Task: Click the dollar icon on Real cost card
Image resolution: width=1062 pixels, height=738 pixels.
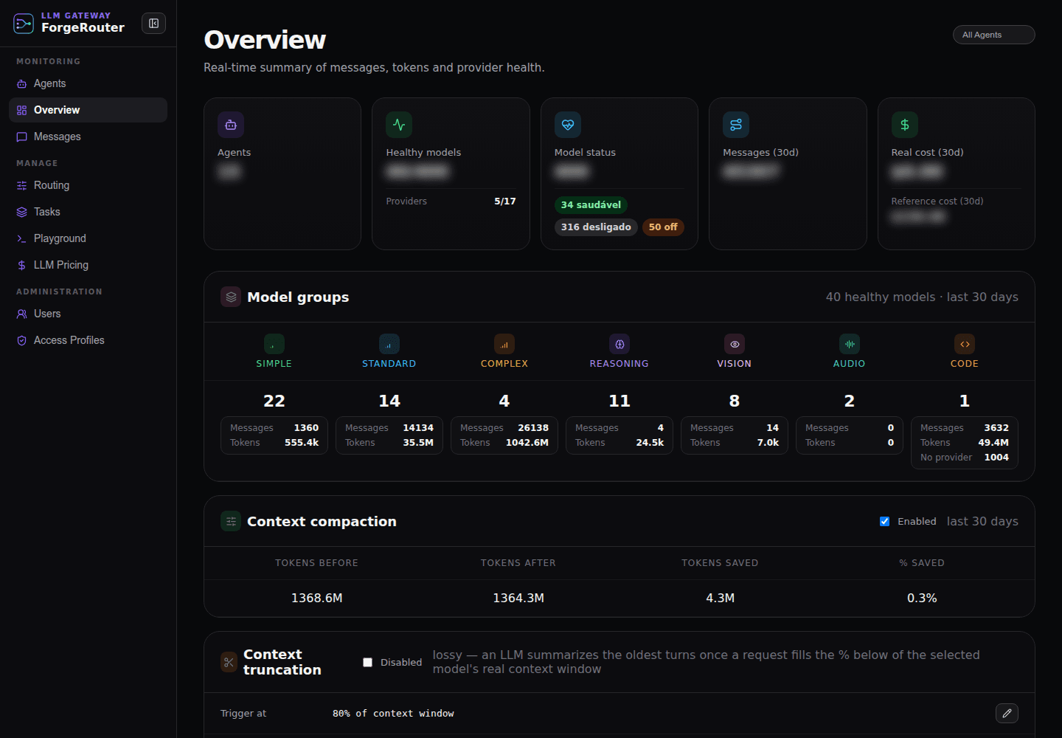Action: 905,125
